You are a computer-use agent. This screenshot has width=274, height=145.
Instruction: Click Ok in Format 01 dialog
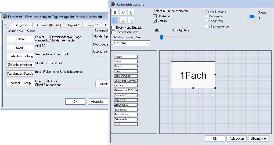coord(75,101)
